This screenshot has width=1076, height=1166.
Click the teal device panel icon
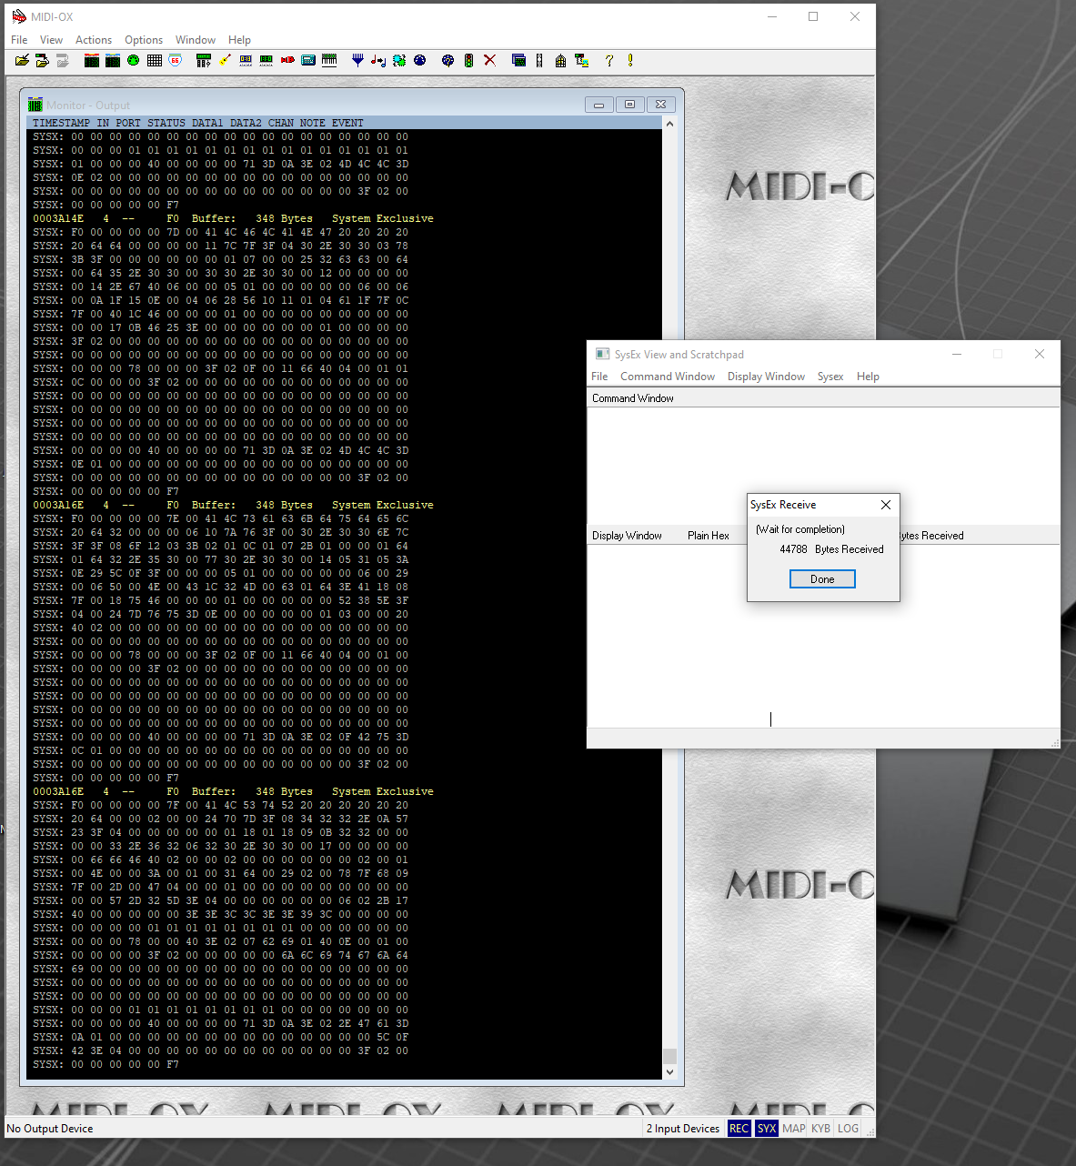tap(308, 61)
